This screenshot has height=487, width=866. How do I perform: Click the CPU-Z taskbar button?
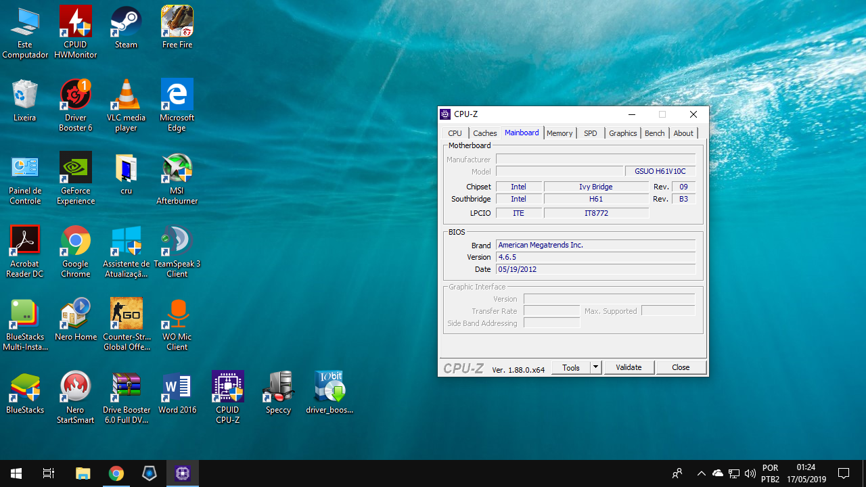point(182,473)
